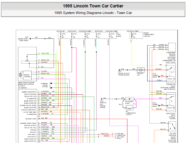Click the Blower Motor Speed pin label
The height and width of the screenshot is (143, 186).
pos(28,105)
